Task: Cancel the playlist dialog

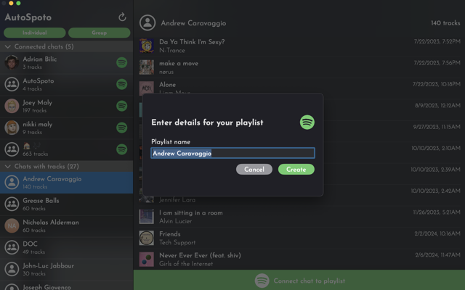Action: [x=254, y=169]
